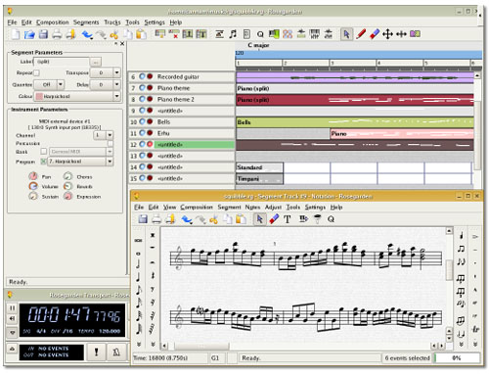Screen dimensions: 489x374
Task: Save the composition using the floppy disk icon
Action: [43, 34]
